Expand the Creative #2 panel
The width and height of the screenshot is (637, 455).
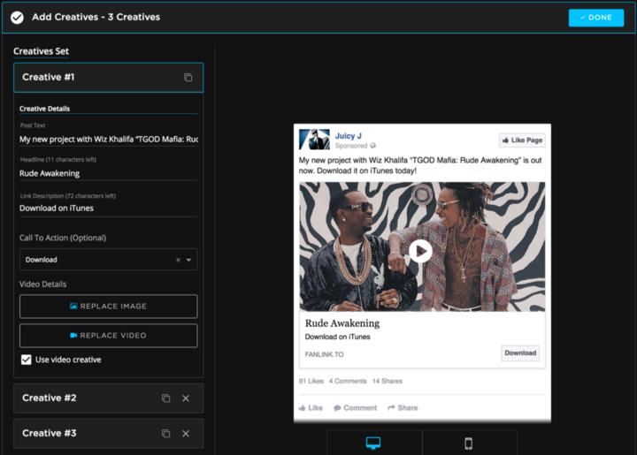click(109, 398)
